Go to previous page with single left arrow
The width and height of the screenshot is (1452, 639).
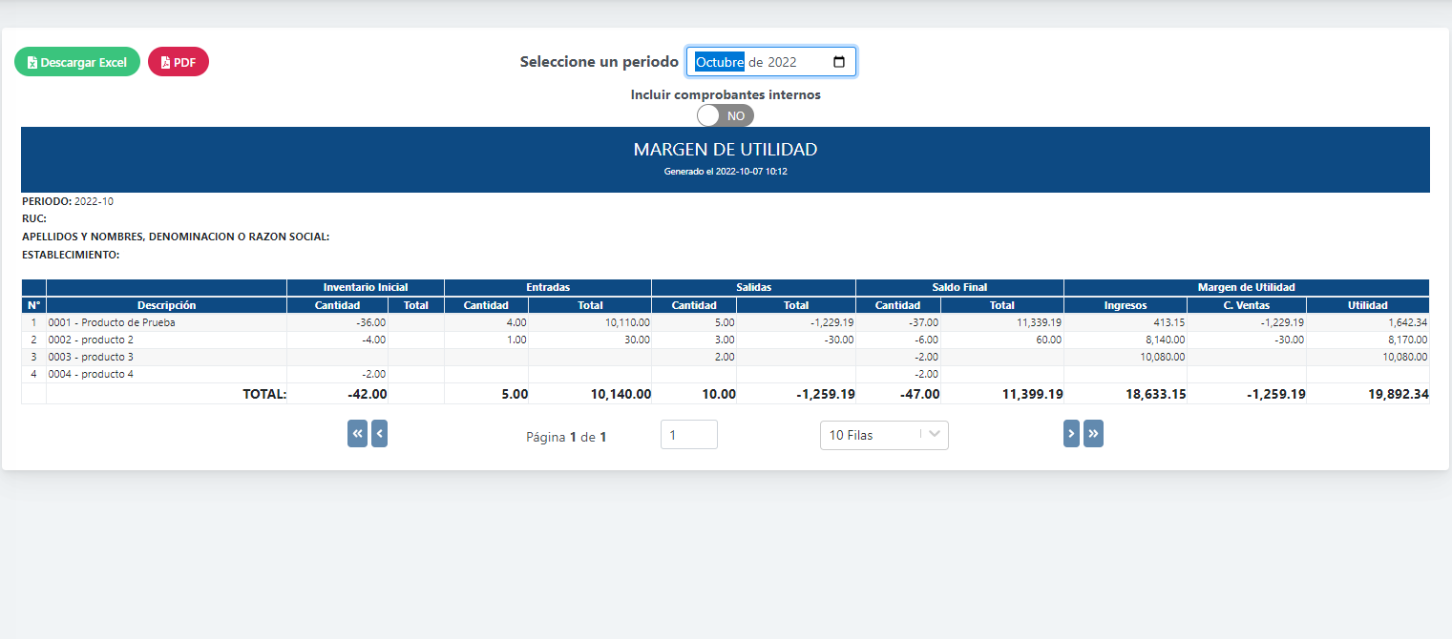pos(379,434)
